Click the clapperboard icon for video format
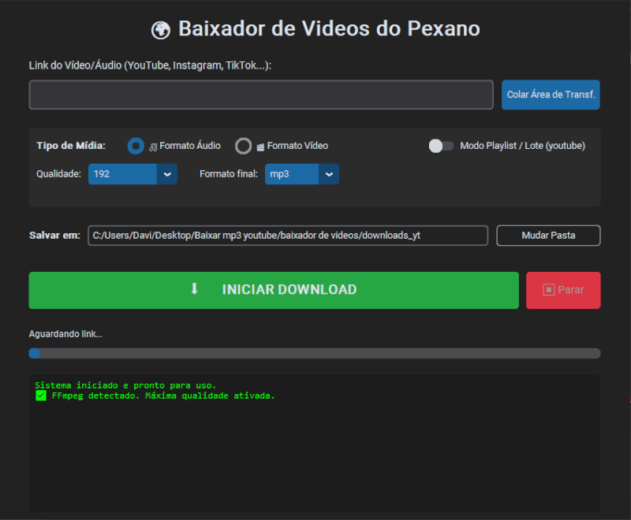Screen dimensions: 631x520 [260, 147]
